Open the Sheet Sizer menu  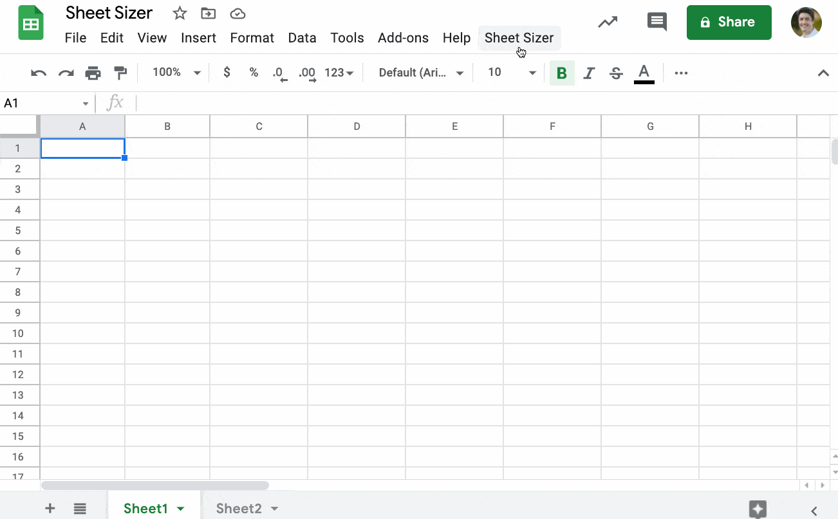pos(519,37)
